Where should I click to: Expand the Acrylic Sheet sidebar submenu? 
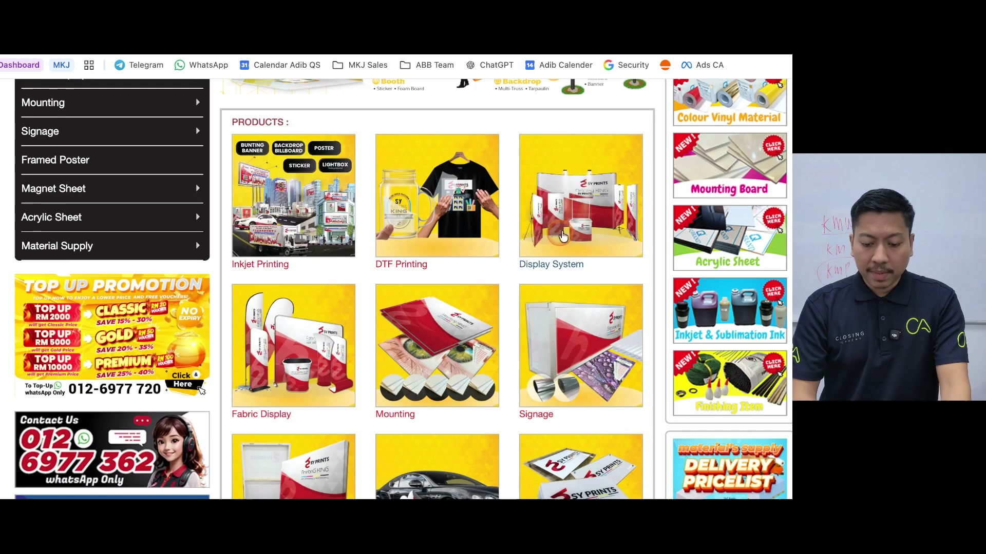pos(198,217)
